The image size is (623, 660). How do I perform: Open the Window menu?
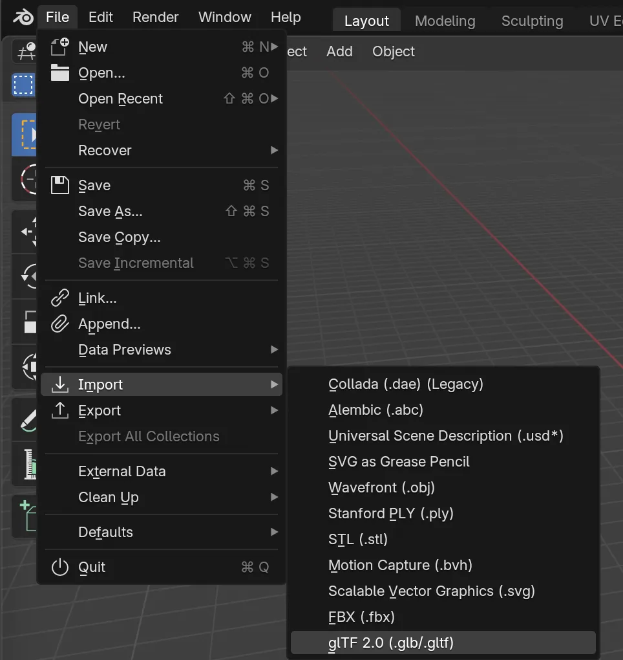tap(225, 17)
